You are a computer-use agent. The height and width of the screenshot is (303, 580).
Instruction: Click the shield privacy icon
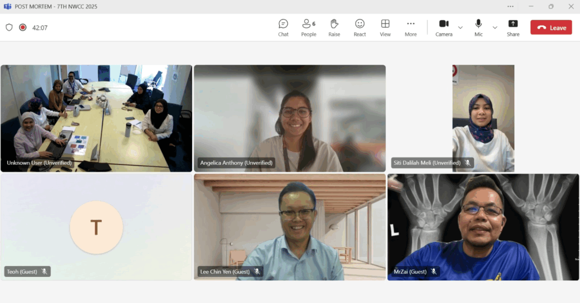point(9,27)
